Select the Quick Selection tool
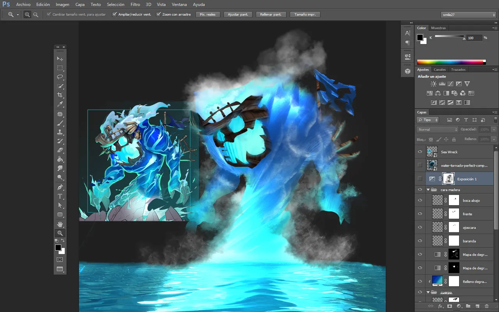 pyautogui.click(x=60, y=86)
